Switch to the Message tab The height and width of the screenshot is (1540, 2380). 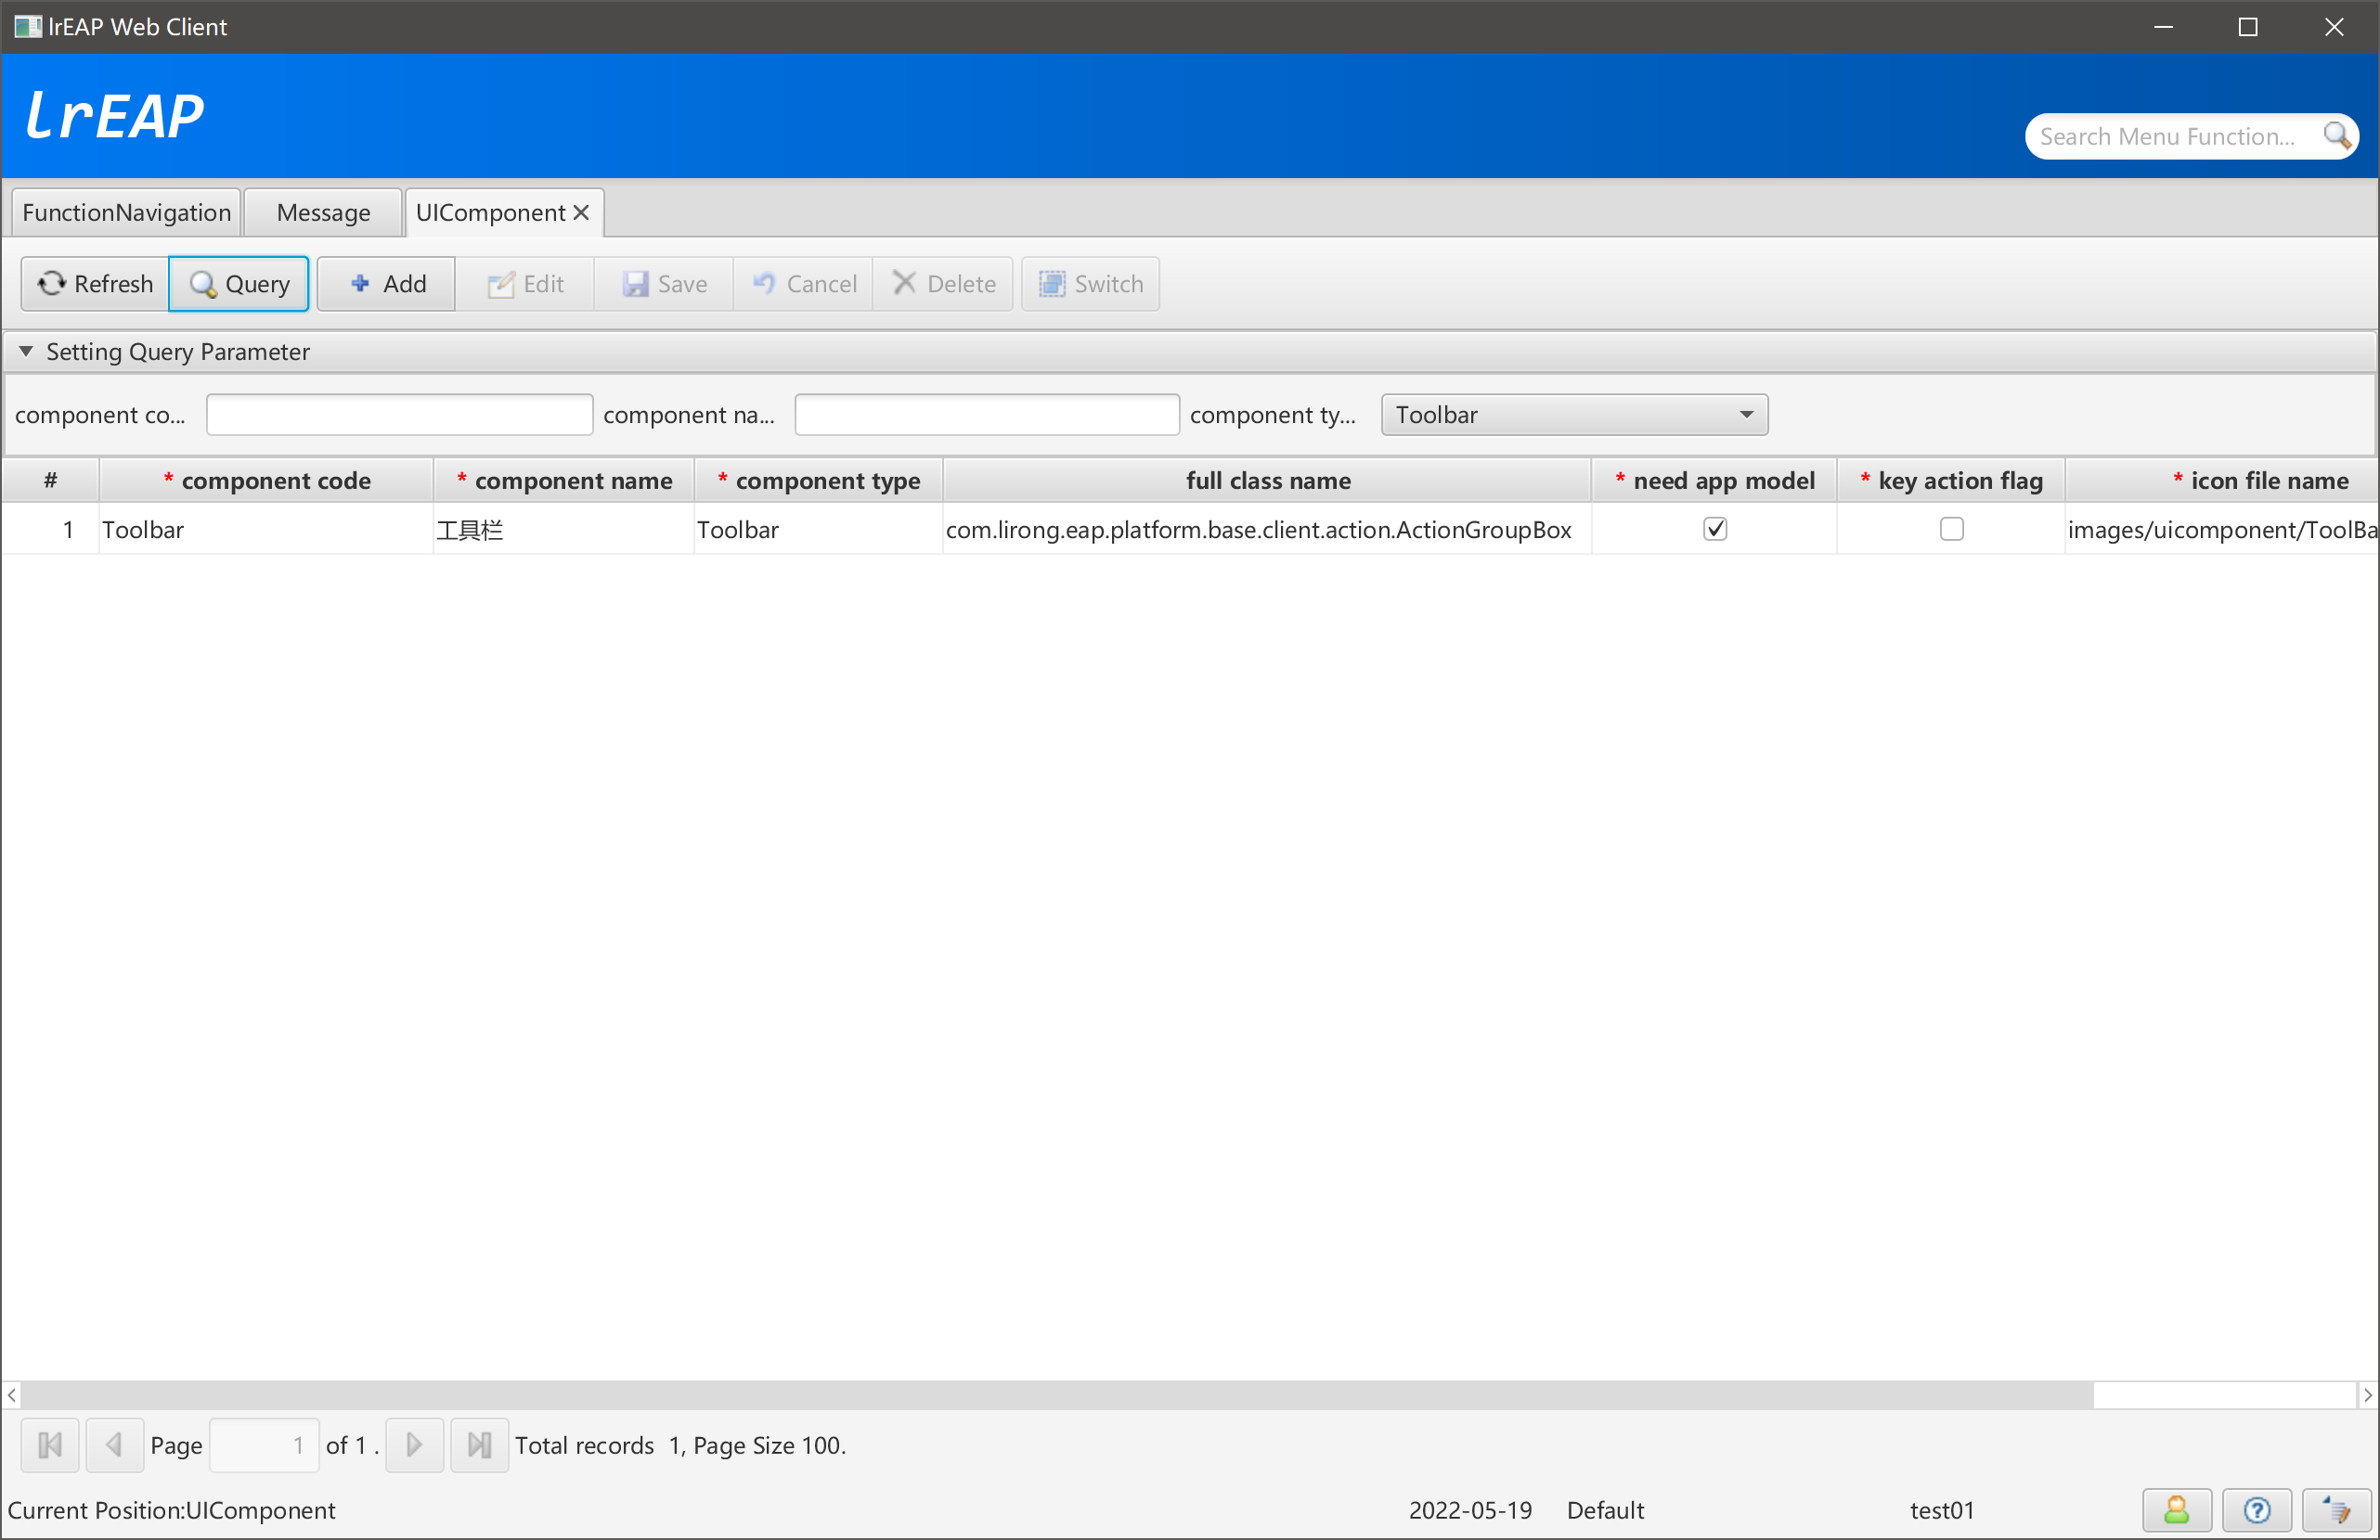(324, 212)
